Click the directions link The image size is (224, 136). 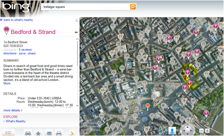click(x=10, y=53)
